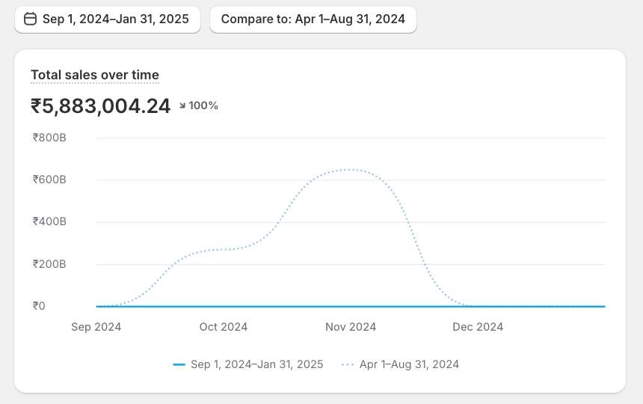Open the Sep 1, 2024–Jan 31, 2025 date range
The width and height of the screenshot is (643, 404).
coord(115,19)
